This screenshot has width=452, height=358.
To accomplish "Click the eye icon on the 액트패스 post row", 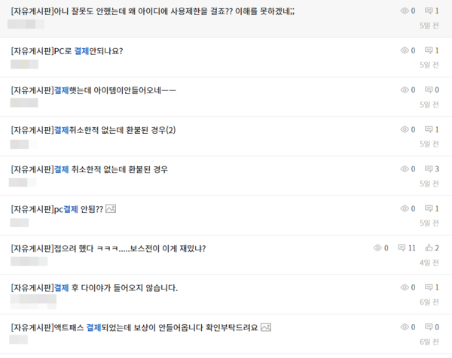I will pyautogui.click(x=404, y=327).
